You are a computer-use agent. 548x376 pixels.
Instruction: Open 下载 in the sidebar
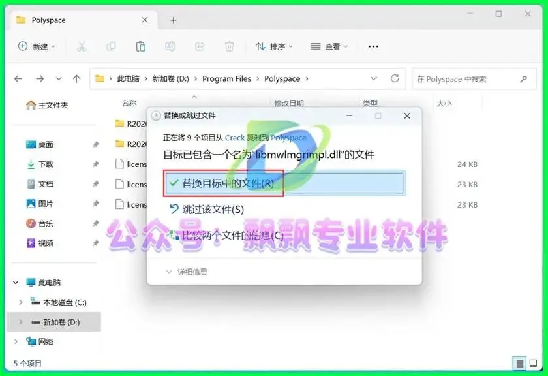[x=40, y=164]
